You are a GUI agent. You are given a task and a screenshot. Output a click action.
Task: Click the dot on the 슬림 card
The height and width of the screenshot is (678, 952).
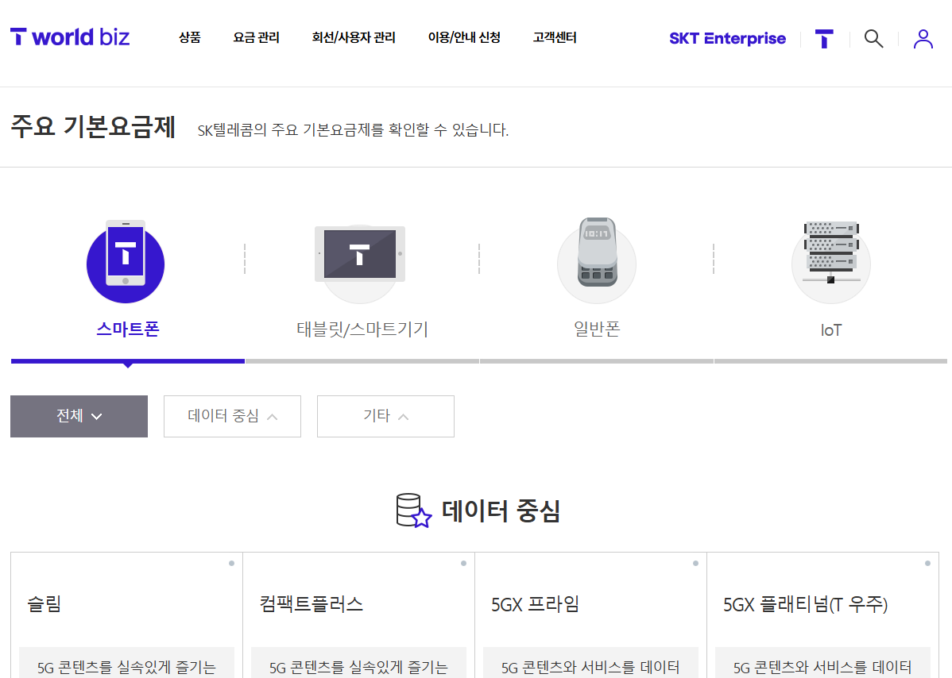[231, 564]
